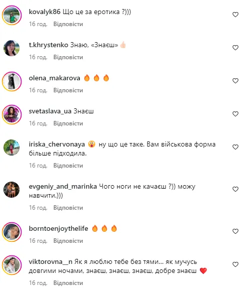The image size is (242, 288).
Task: Like evgeniy_and_marinka's comment
Action: pyautogui.click(x=235, y=189)
